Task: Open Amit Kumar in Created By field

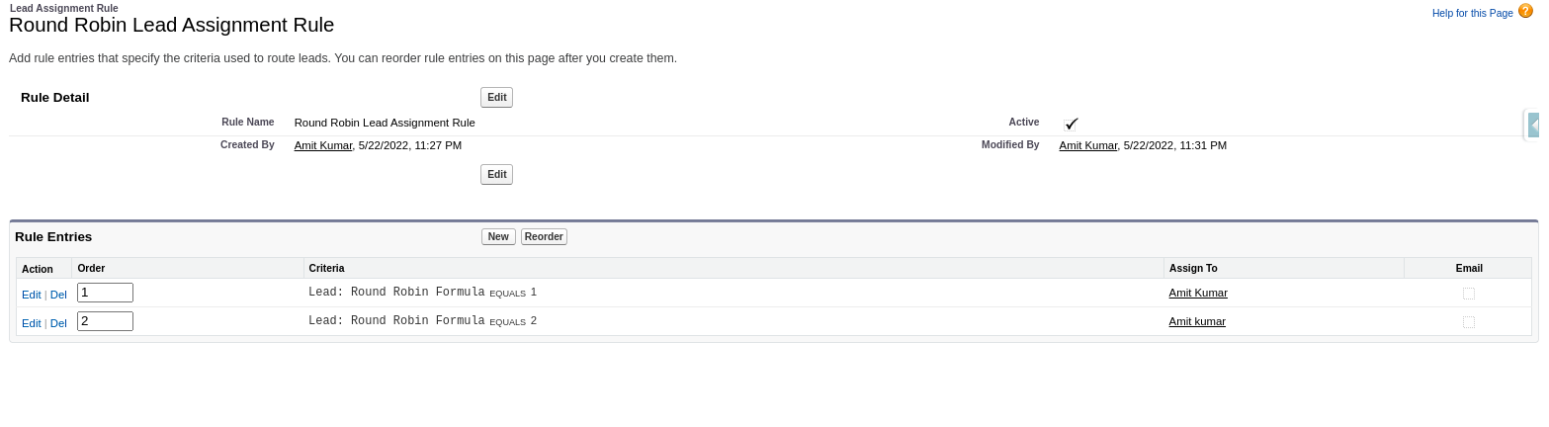Action: pyautogui.click(x=323, y=145)
